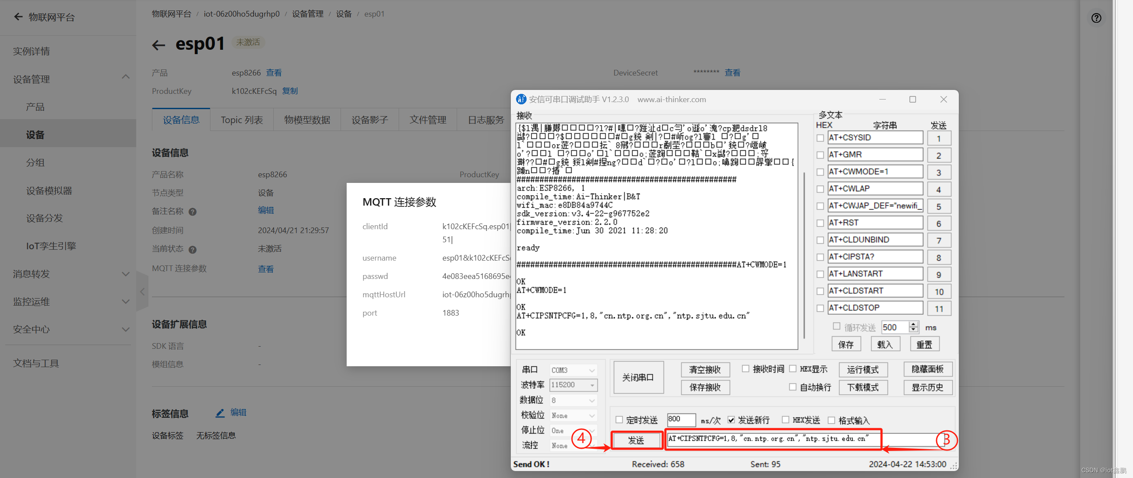Tick HEX checkbox for AT+CWLAP row
1133x478 pixels.
[x=820, y=189]
